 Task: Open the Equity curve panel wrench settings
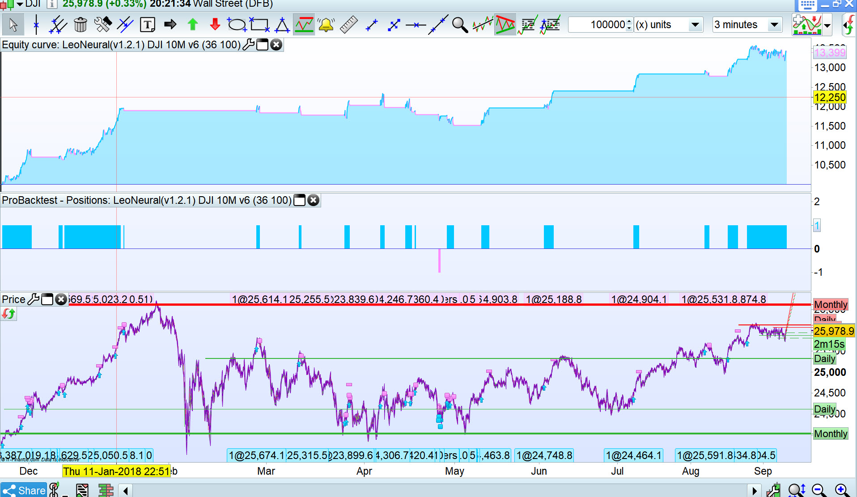(248, 45)
